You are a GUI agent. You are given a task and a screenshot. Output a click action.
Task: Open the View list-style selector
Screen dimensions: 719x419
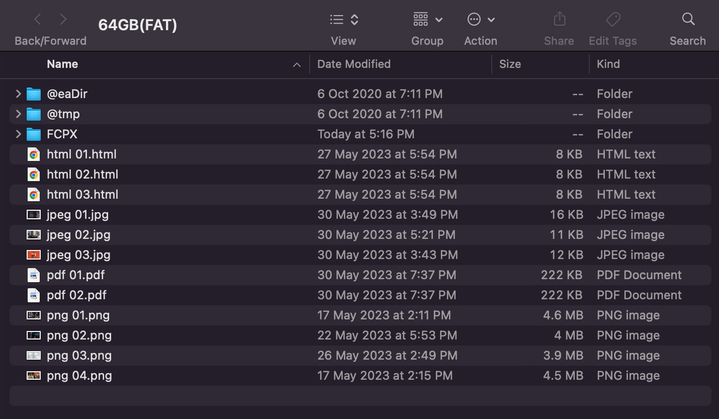click(x=344, y=20)
